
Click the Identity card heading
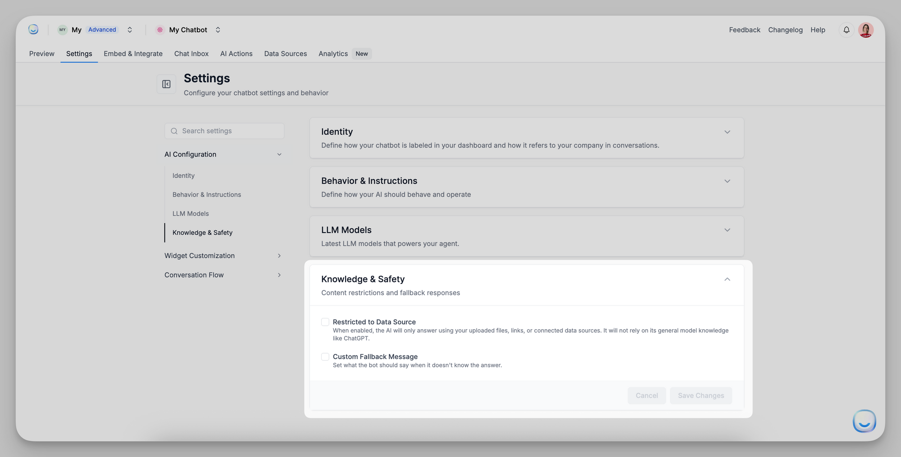(x=337, y=132)
